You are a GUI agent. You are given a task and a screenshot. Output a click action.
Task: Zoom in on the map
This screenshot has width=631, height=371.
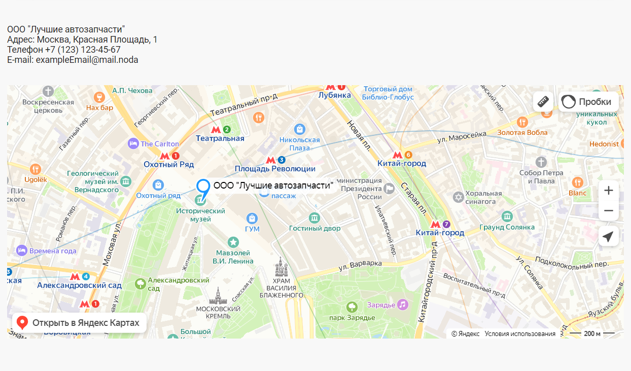(609, 191)
